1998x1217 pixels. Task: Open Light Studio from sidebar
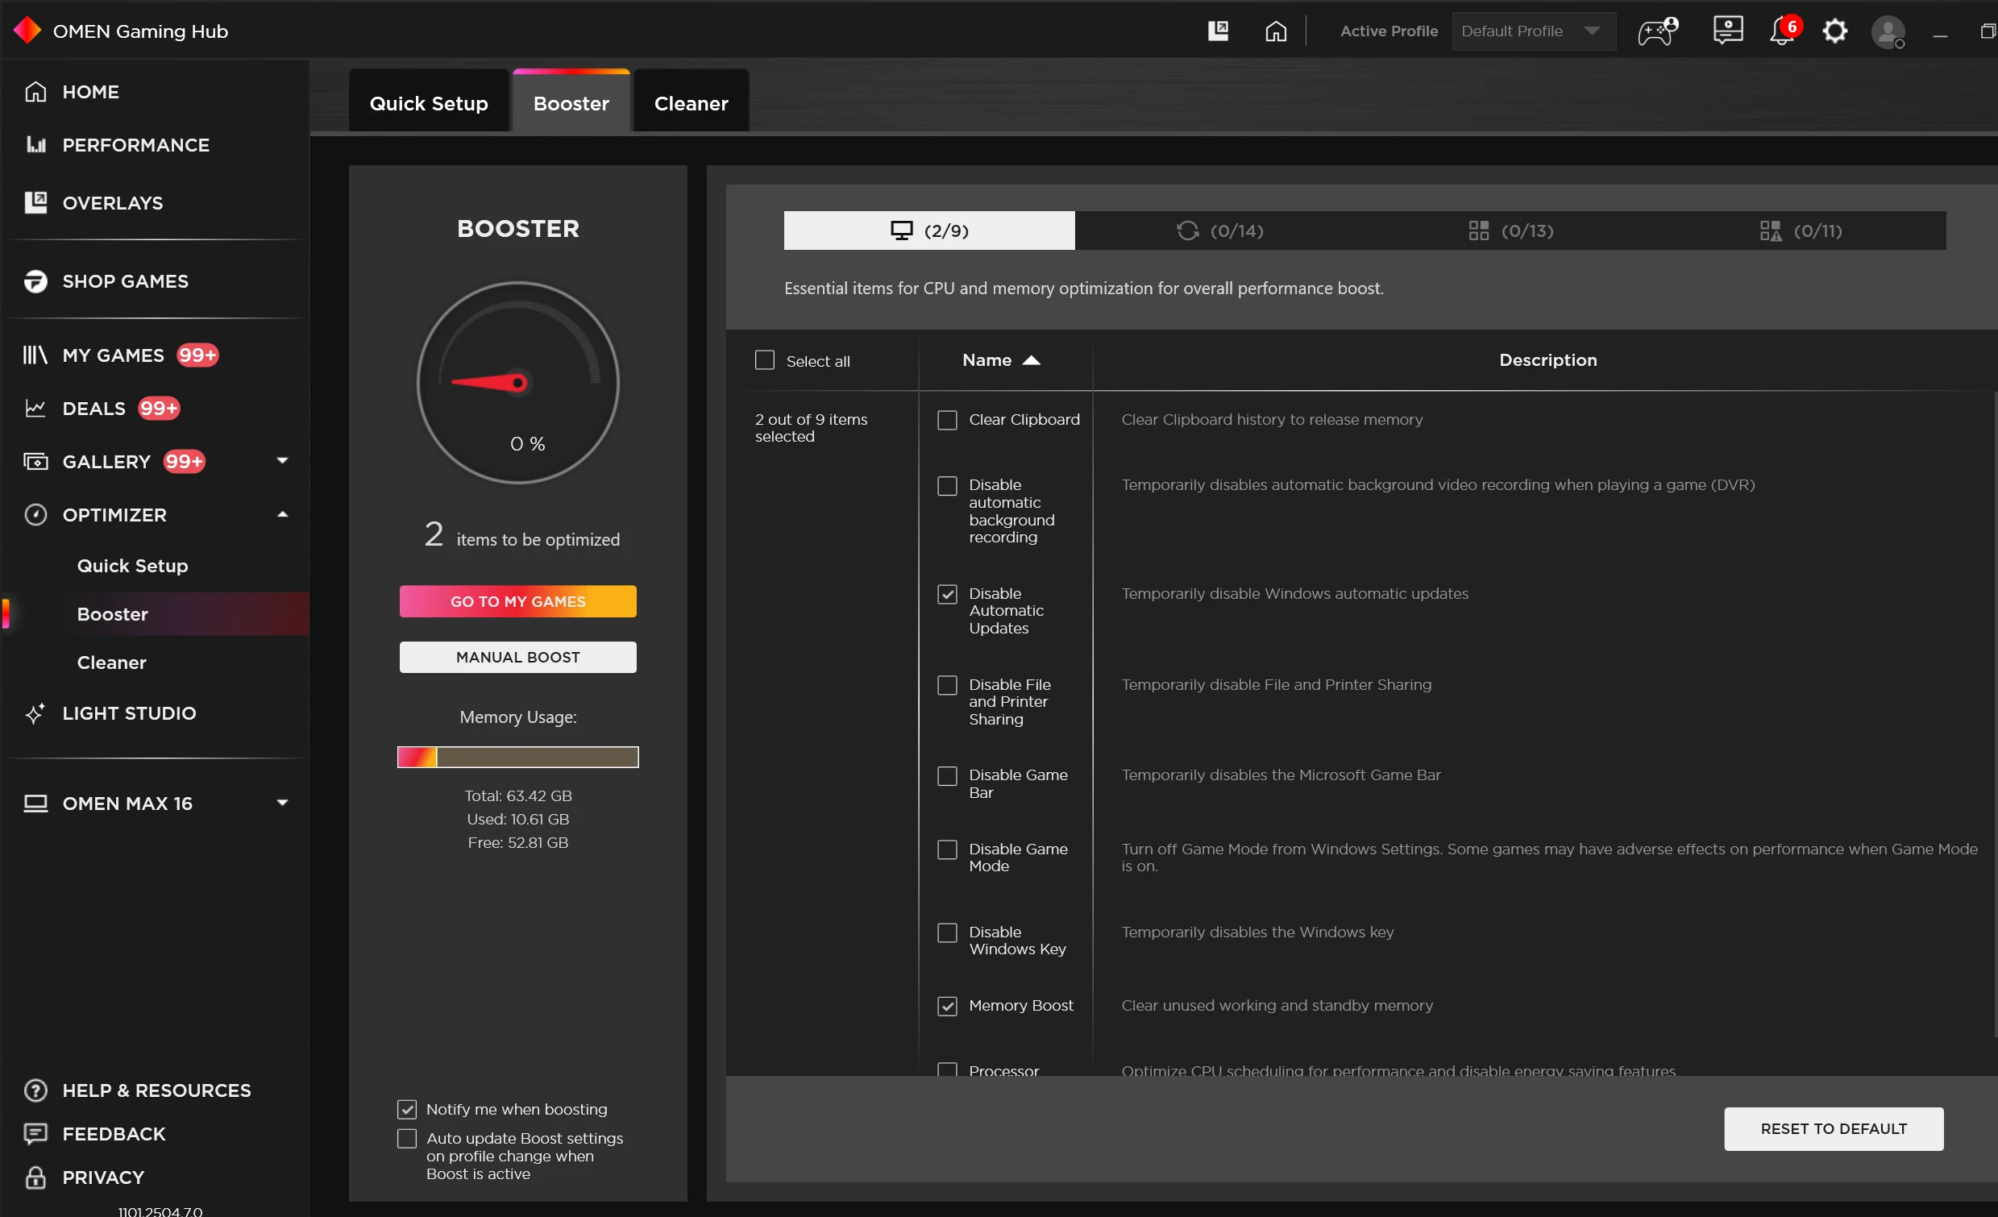coord(128,712)
